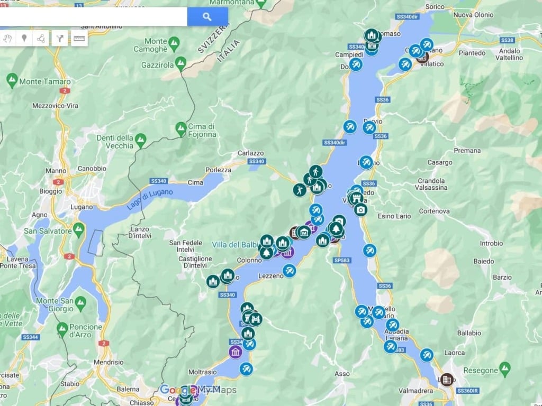Click the tree park marker near Bellagio
This screenshot has width=542, height=406.
click(336, 228)
